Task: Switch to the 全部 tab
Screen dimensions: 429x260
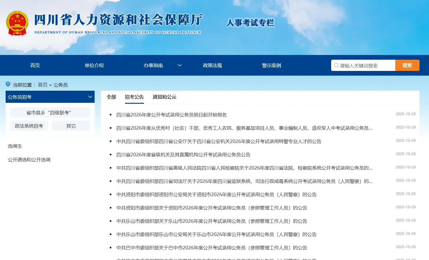Action: pos(111,97)
